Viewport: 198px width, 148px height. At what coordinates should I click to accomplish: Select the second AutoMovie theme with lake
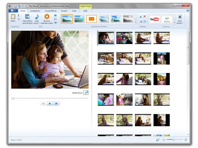(x=79, y=19)
